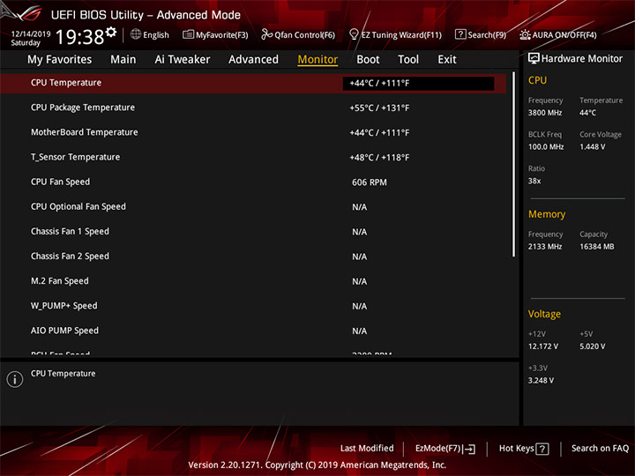635x476 pixels.
Task: Select CPU Optional Fan Speed row
Action: [253, 207]
